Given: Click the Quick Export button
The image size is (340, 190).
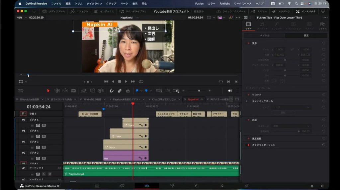Looking at the screenshot, I should (x=232, y=11).
